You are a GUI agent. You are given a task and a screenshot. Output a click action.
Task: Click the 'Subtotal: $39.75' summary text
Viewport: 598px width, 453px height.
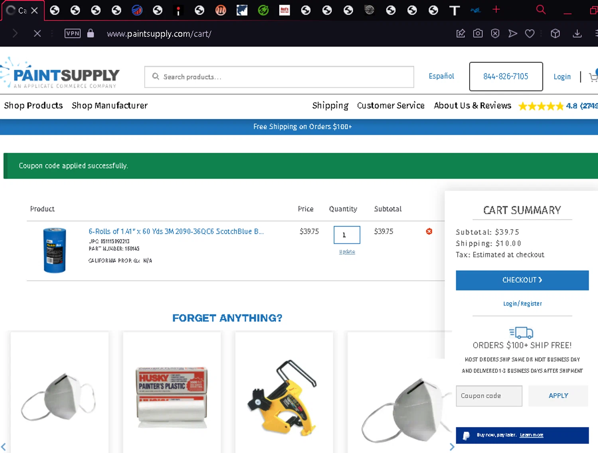488,232
